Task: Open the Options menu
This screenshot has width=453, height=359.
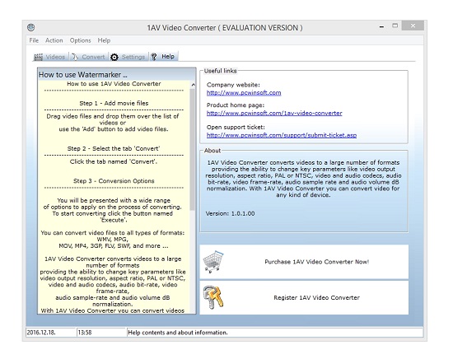Action: pyautogui.click(x=81, y=40)
